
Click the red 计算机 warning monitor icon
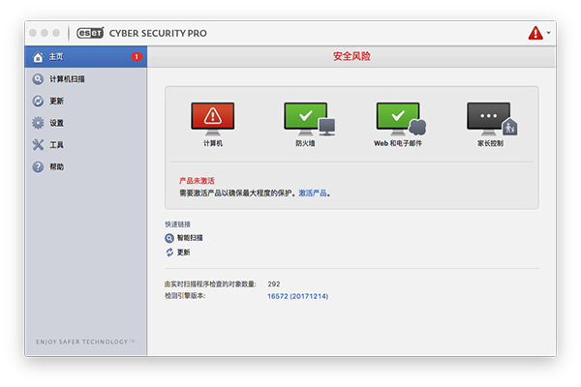[212, 118]
